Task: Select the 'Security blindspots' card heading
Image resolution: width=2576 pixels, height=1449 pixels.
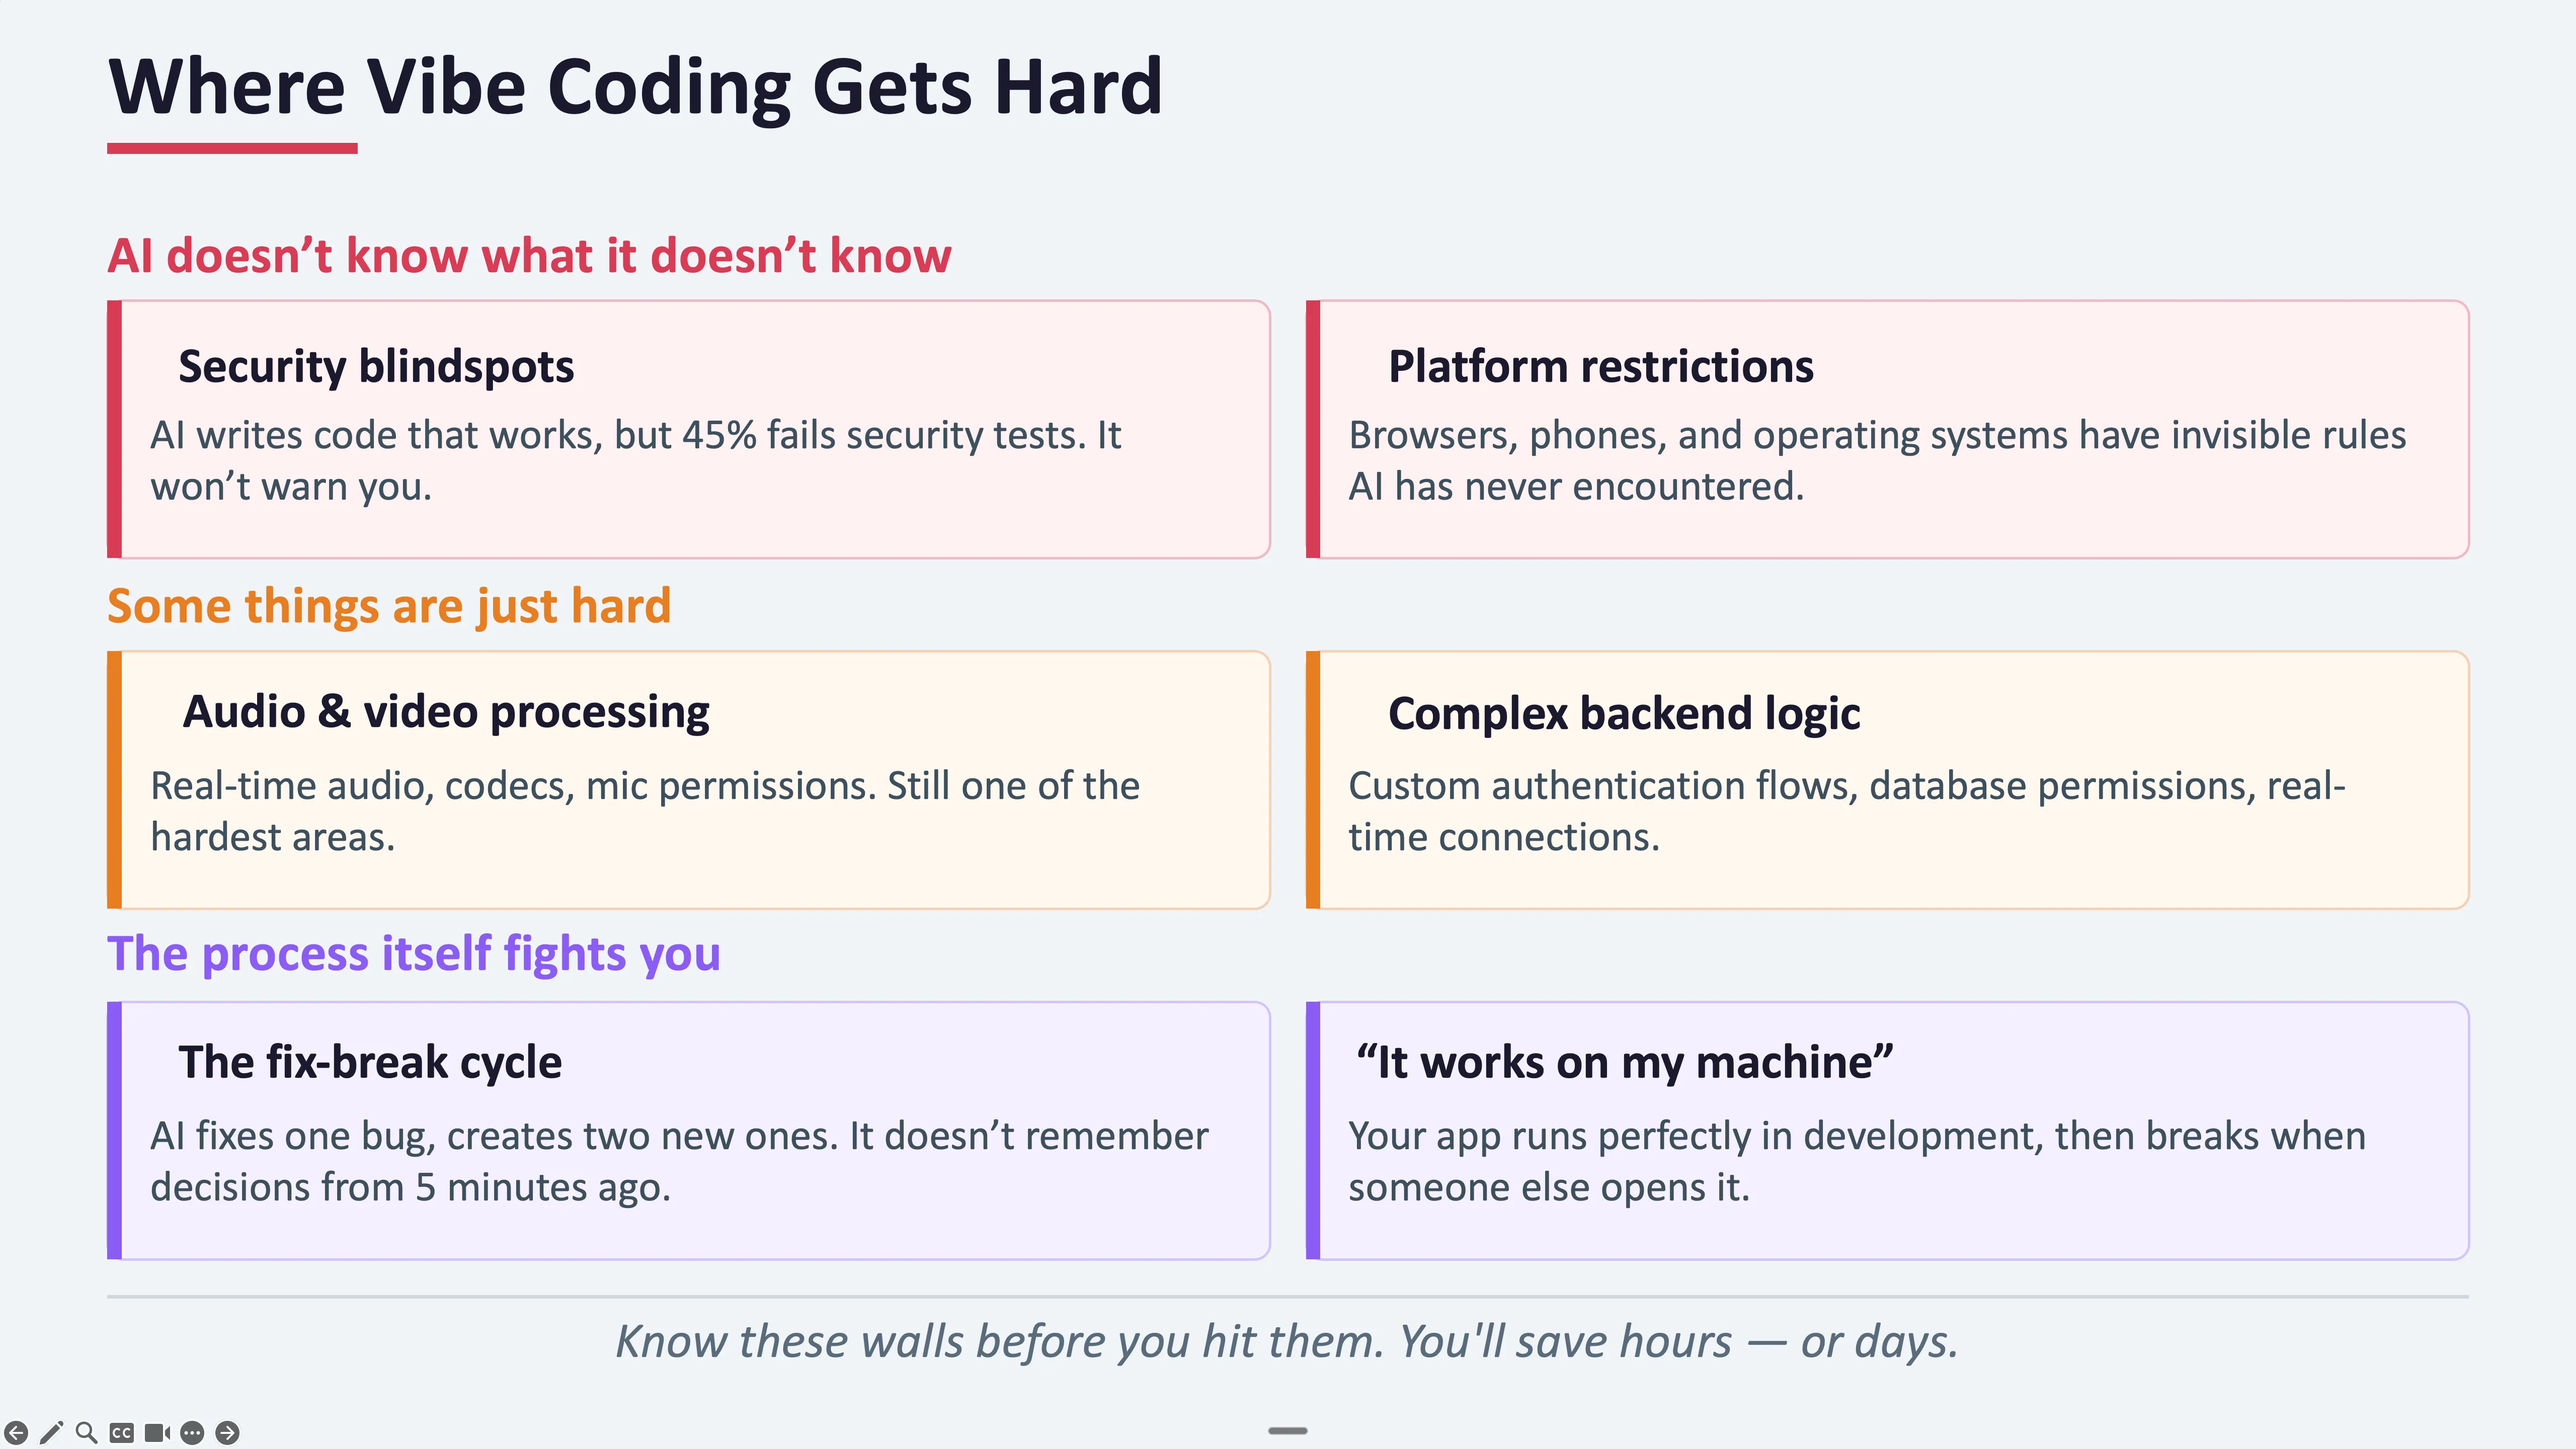Action: 376,366
